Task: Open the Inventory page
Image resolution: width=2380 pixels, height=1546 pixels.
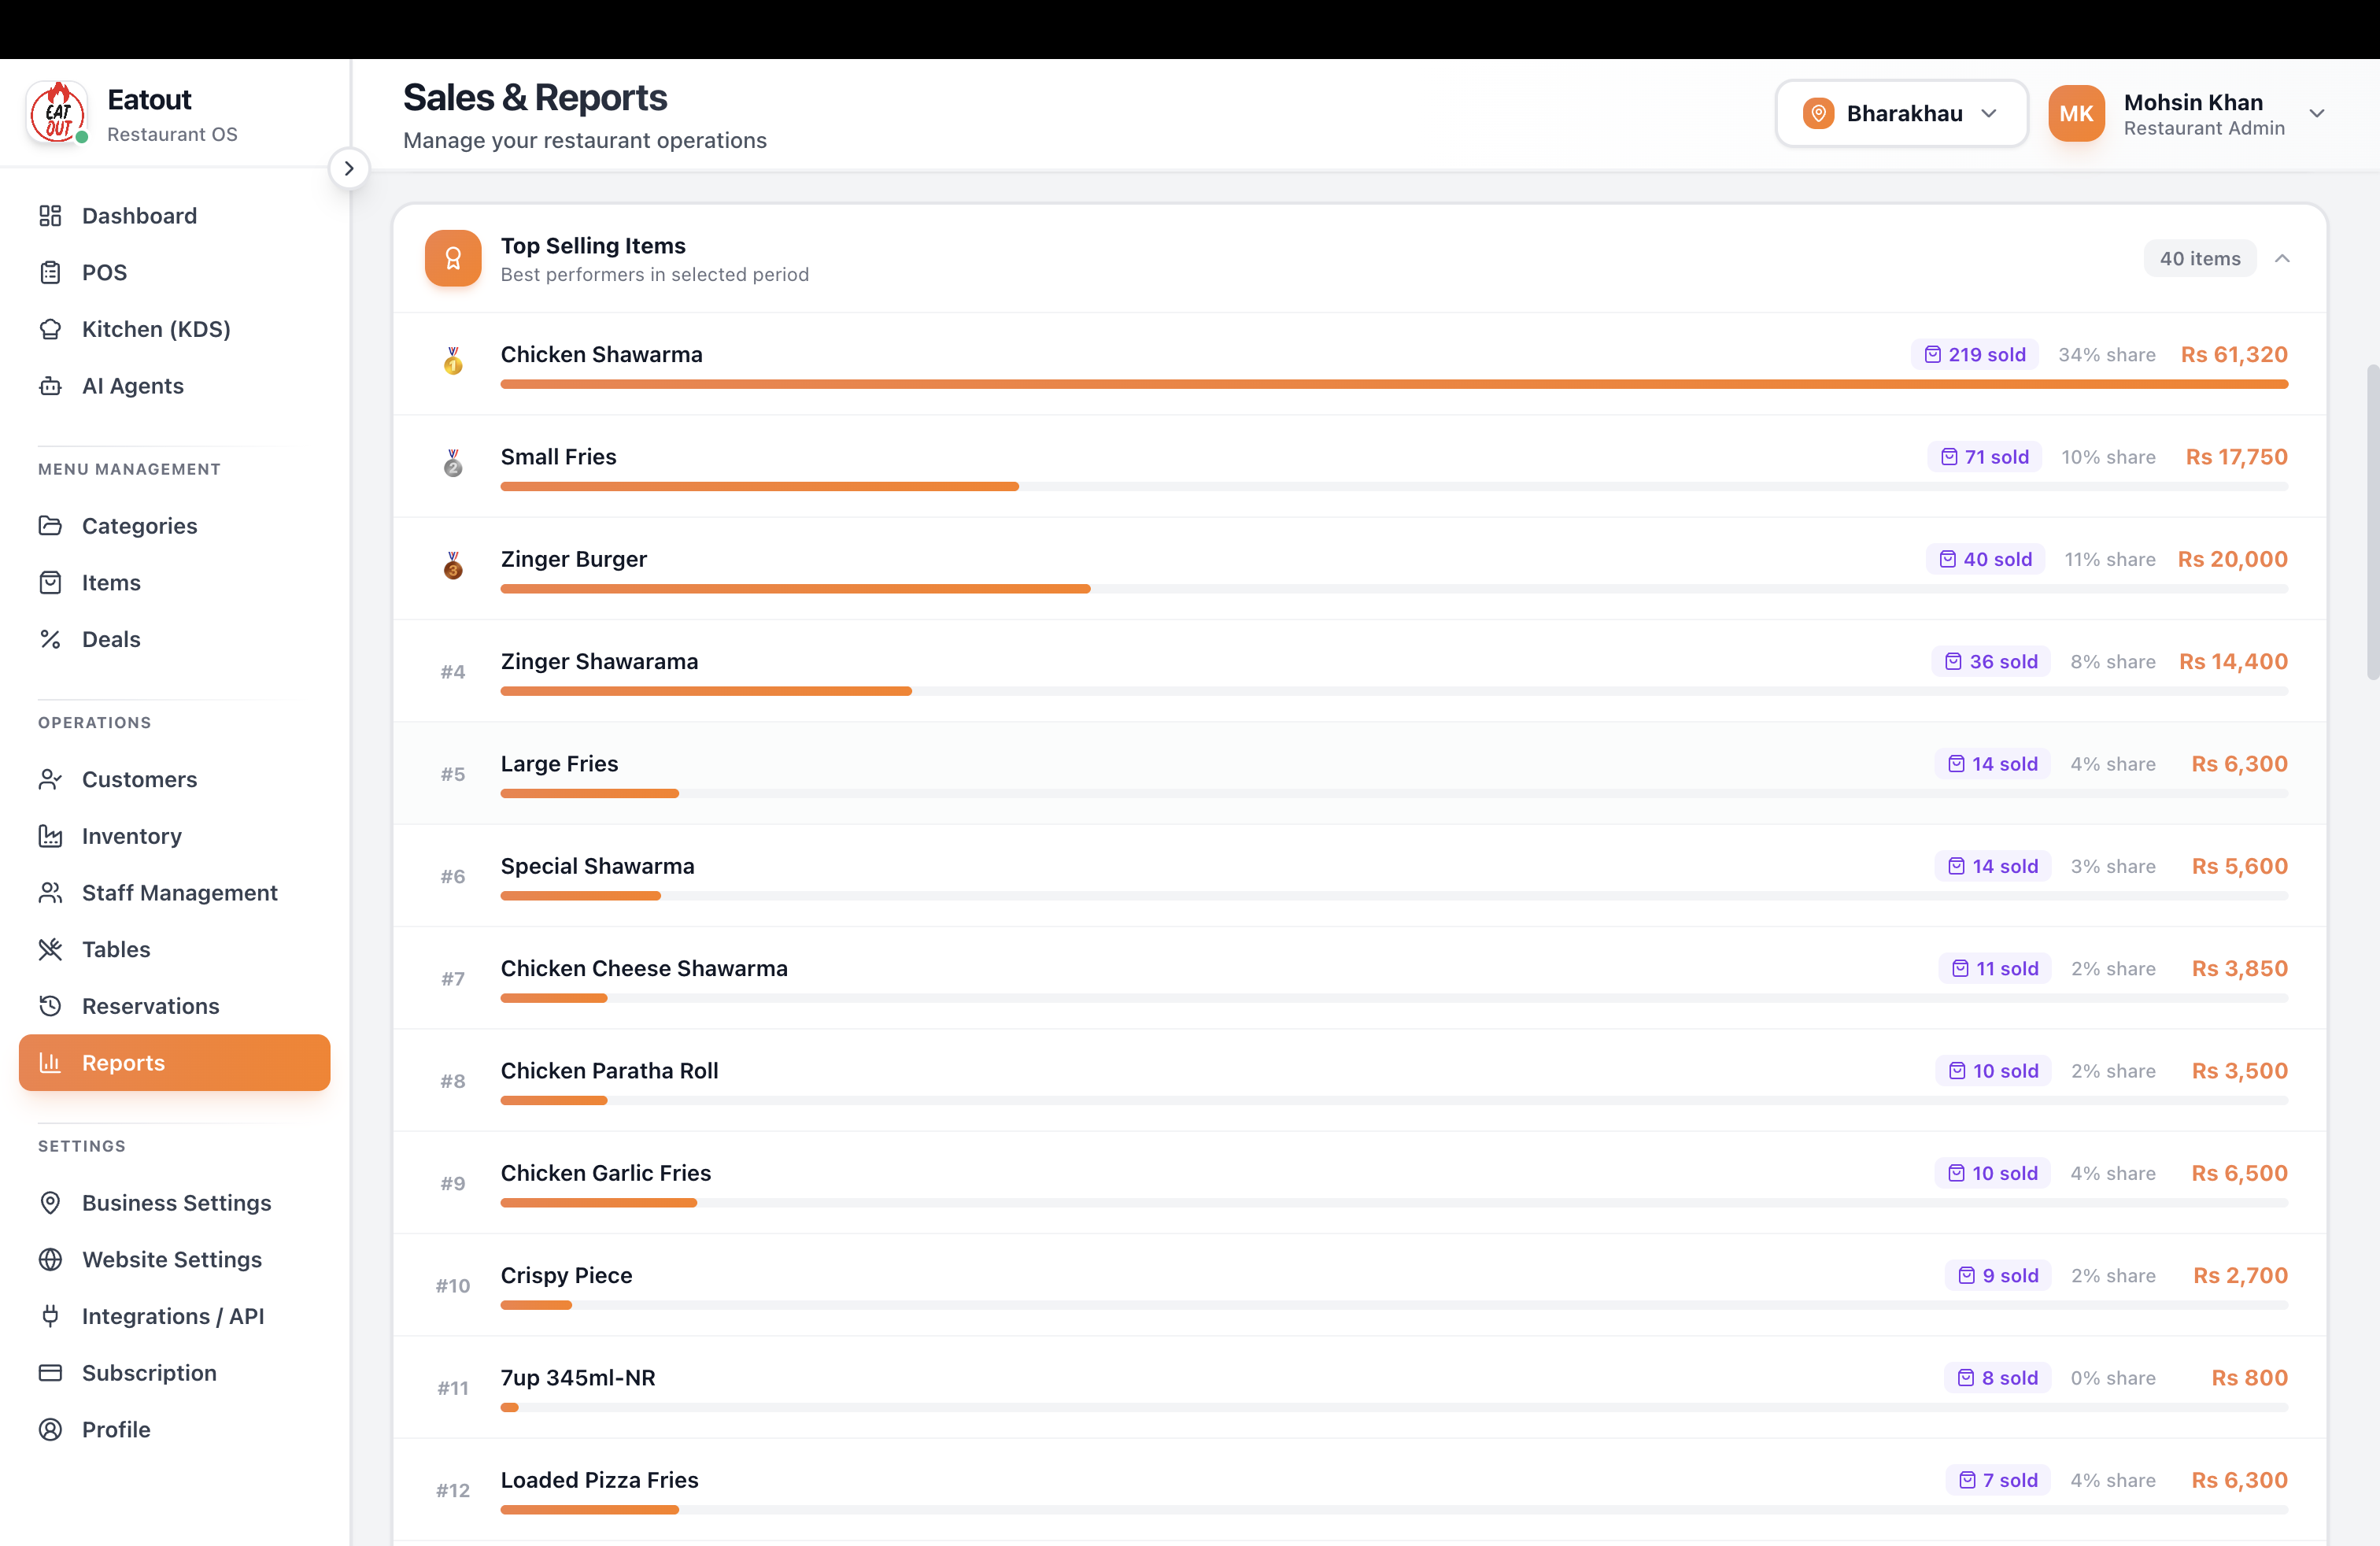Action: click(174, 836)
